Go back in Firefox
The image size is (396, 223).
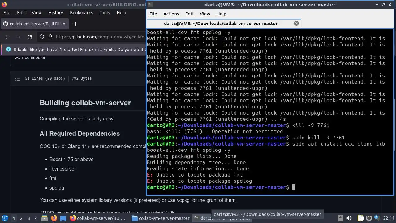click(x=7, y=37)
